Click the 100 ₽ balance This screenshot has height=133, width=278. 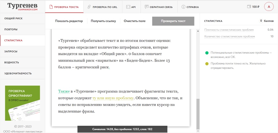pos(256,7)
